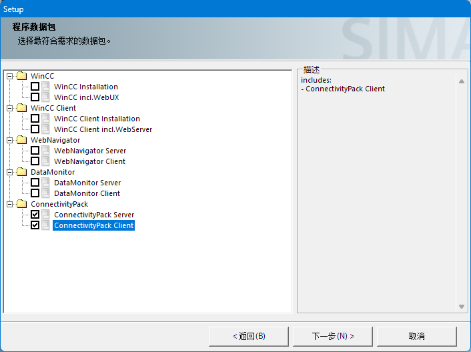471x352 pixels.
Task: Click the WebNavigator folder icon
Action: (21, 140)
